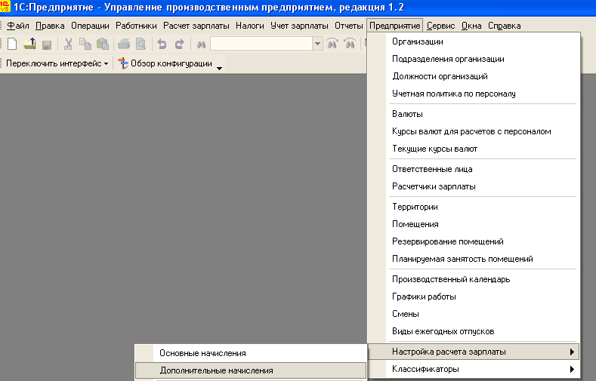Select Территории menu entry
Screen dimensions: 596x381
click(x=474, y=207)
